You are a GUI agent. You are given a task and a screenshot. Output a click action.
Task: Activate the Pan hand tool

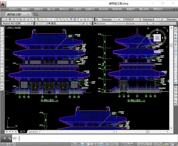tap(57, 19)
